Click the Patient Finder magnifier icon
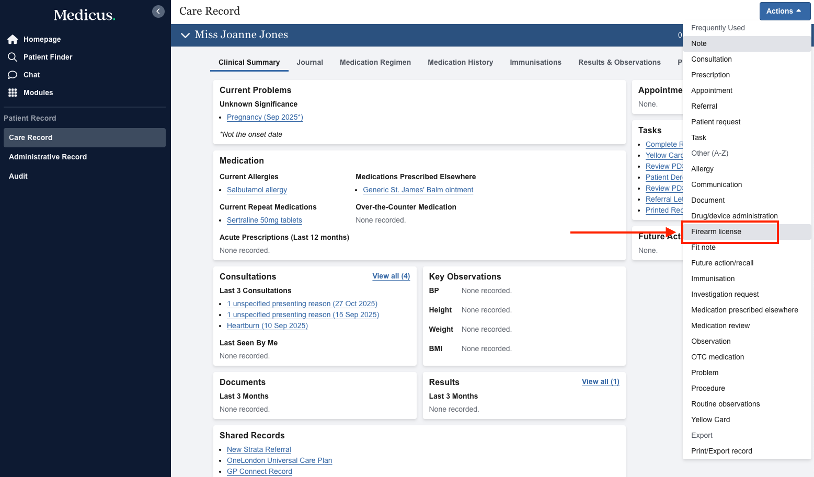 pos(13,57)
